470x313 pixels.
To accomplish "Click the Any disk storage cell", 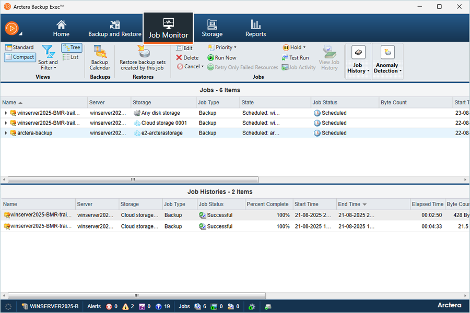I will [x=161, y=113].
